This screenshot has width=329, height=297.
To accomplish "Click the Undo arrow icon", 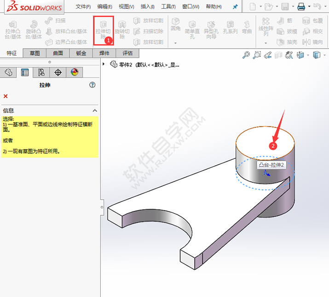I will 317,6.
